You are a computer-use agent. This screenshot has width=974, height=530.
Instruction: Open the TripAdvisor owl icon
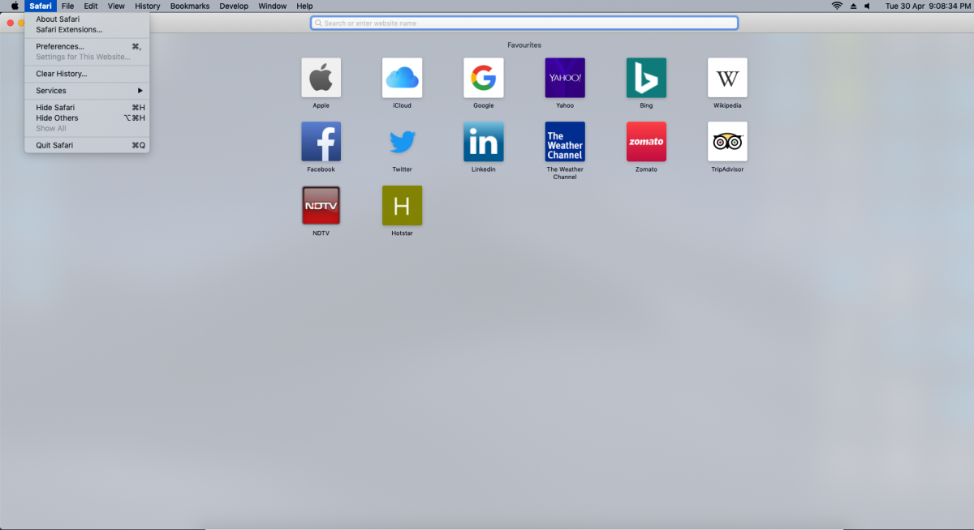click(727, 142)
